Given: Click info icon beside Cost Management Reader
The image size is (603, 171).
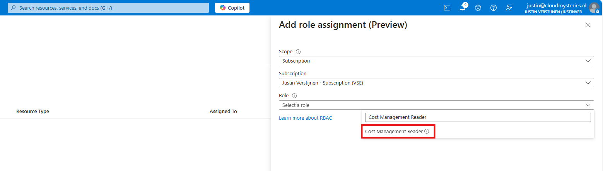Looking at the screenshot, I should (x=427, y=131).
